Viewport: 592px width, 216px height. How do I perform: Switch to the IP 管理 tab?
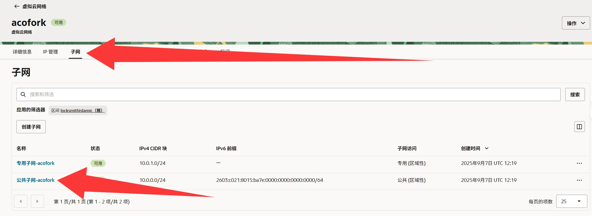point(50,52)
